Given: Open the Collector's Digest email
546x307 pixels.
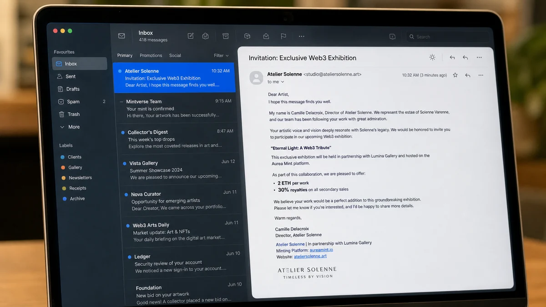Looking at the screenshot, I should click(177, 139).
